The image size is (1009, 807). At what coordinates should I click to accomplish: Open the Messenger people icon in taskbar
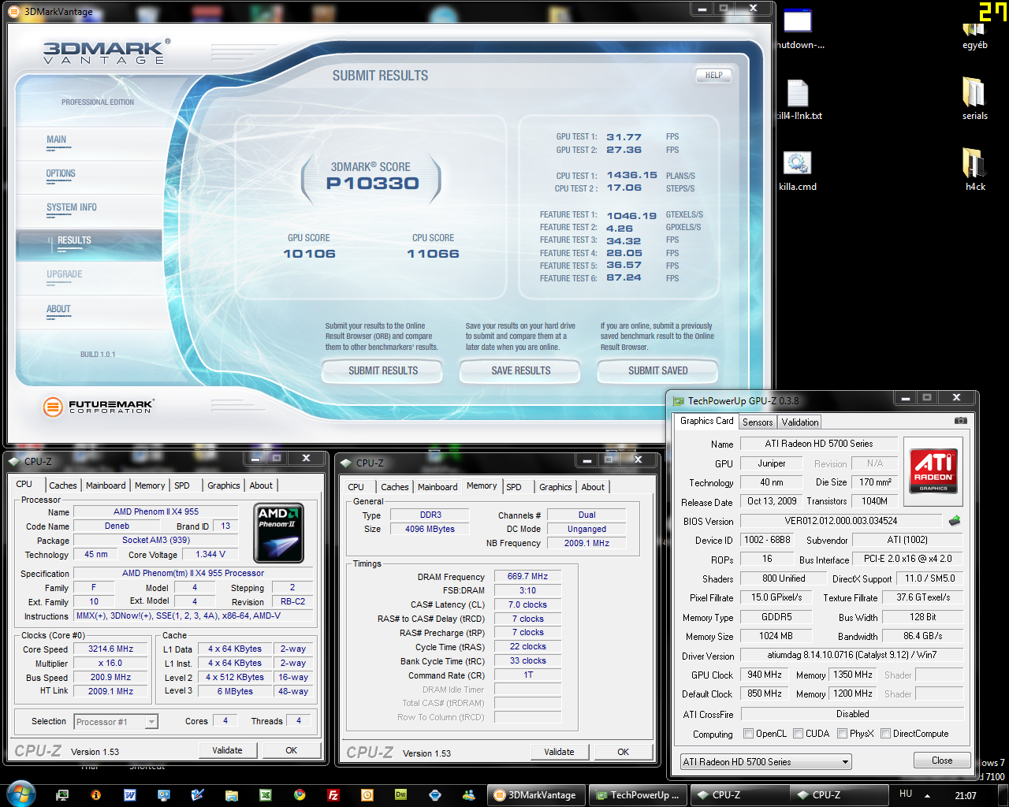[468, 795]
